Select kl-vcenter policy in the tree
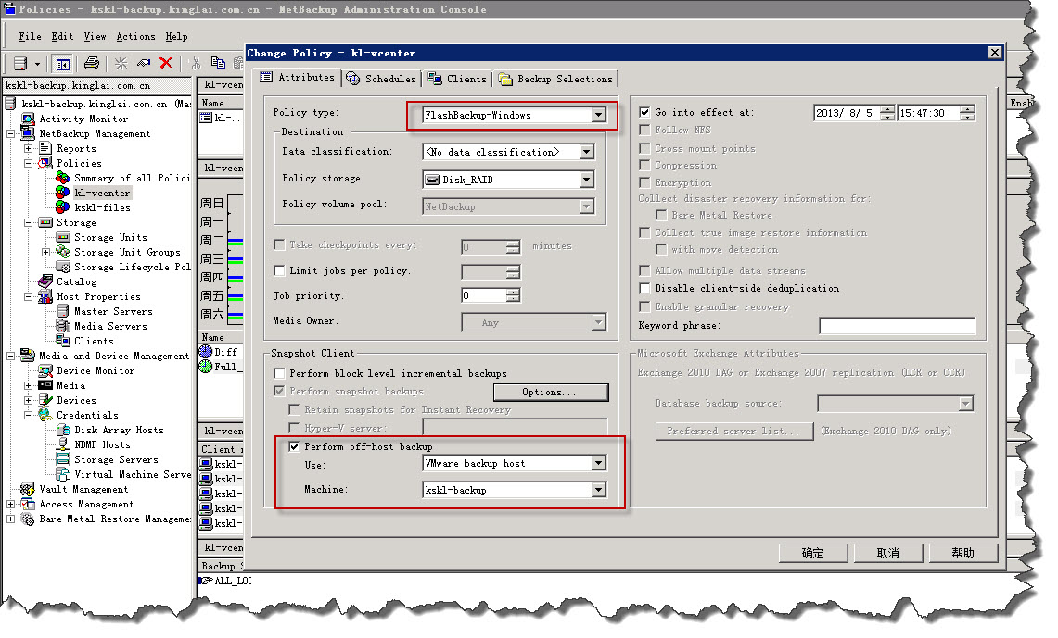Screen dimensions: 1058x638 pos(102,193)
